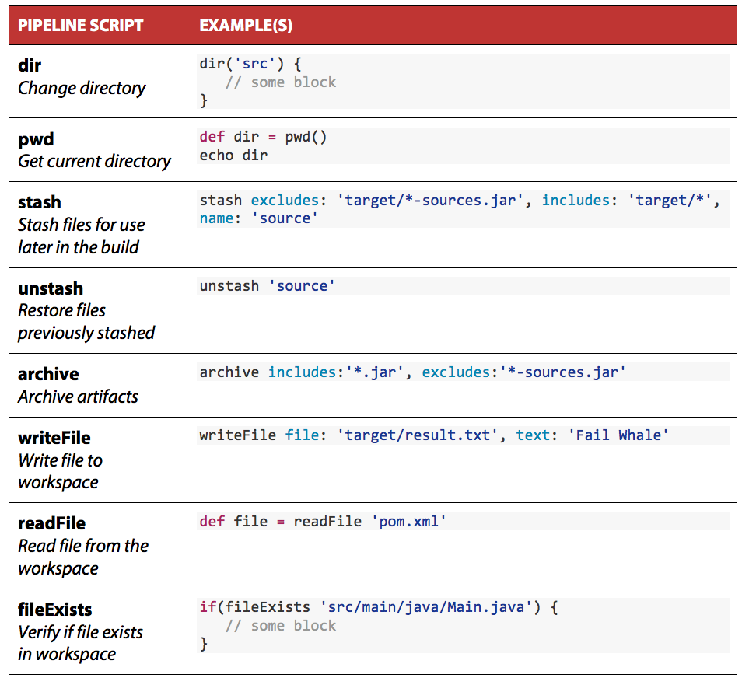Click the 'def dir = pwd()' code line

point(263,137)
